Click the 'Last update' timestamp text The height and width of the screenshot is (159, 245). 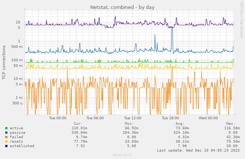point(198,150)
